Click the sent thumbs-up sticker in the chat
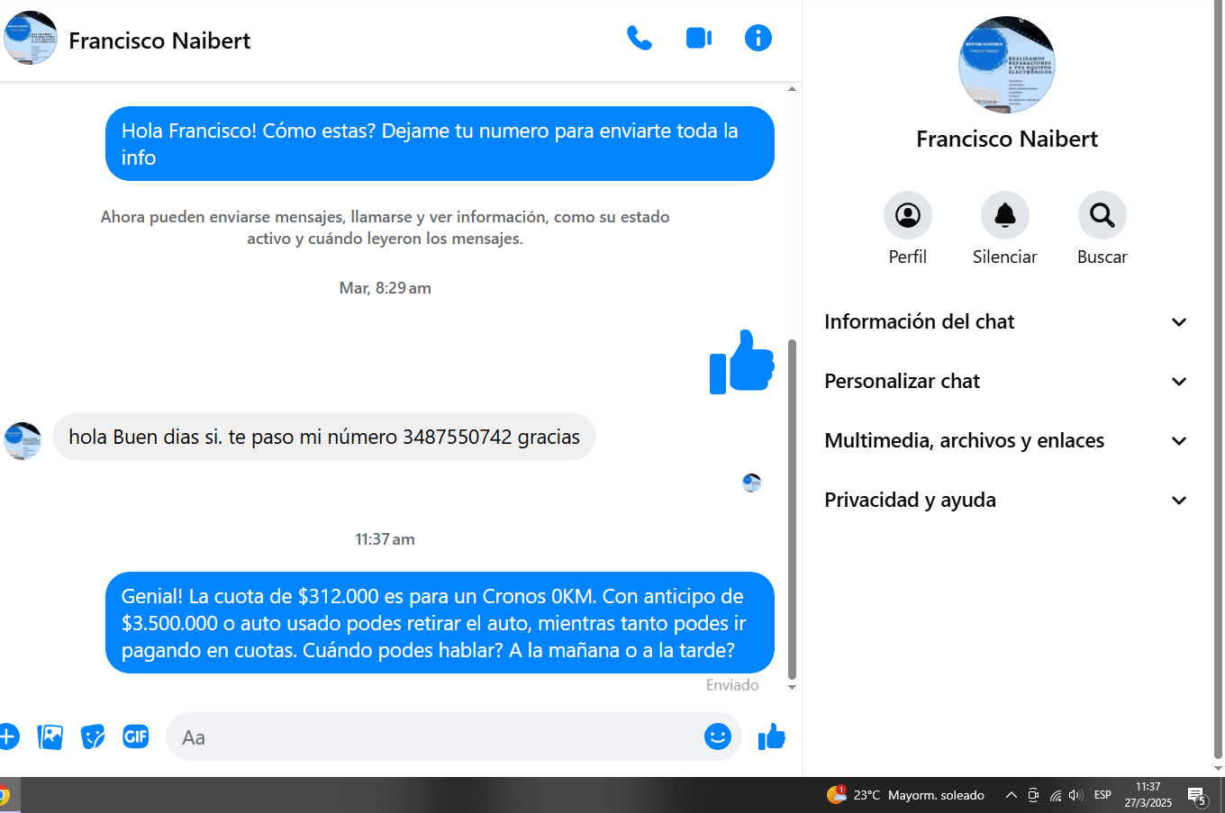This screenshot has height=813, width=1225. 741,362
